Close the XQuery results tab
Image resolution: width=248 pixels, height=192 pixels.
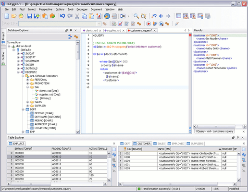[244, 132]
